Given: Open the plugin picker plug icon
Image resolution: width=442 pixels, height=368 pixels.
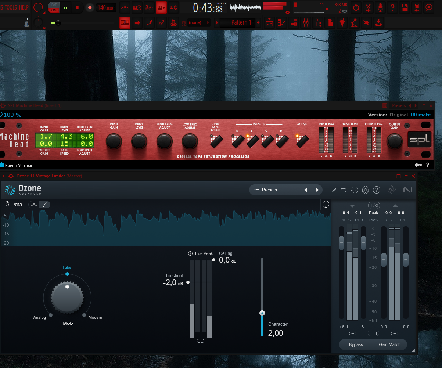Looking at the screenshot, I should 342,23.
